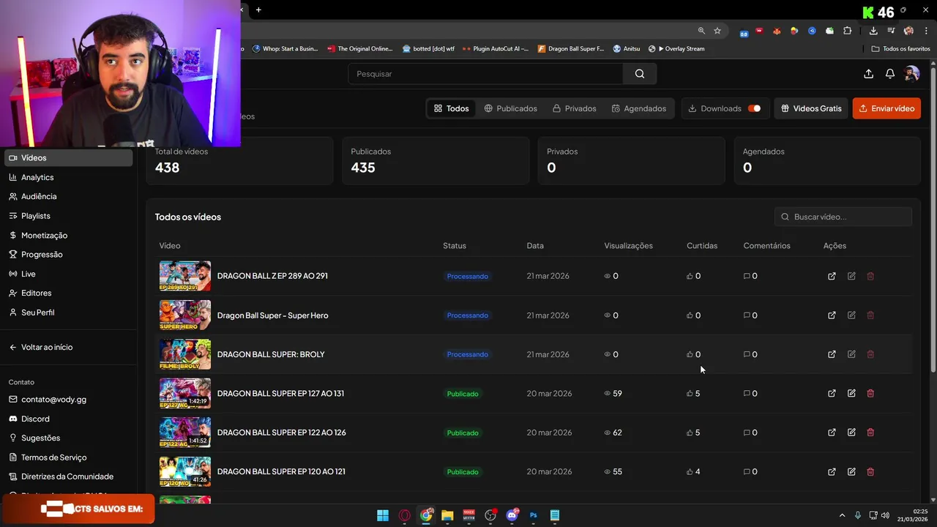The height and width of the screenshot is (527, 937).
Task: Open Monetização in the sidebar
Action: 69,235
